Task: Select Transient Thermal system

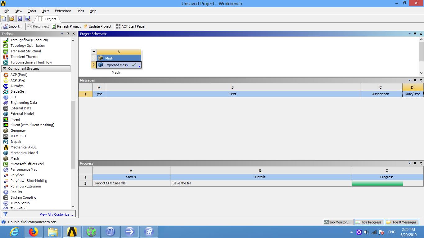Action: click(x=24, y=57)
